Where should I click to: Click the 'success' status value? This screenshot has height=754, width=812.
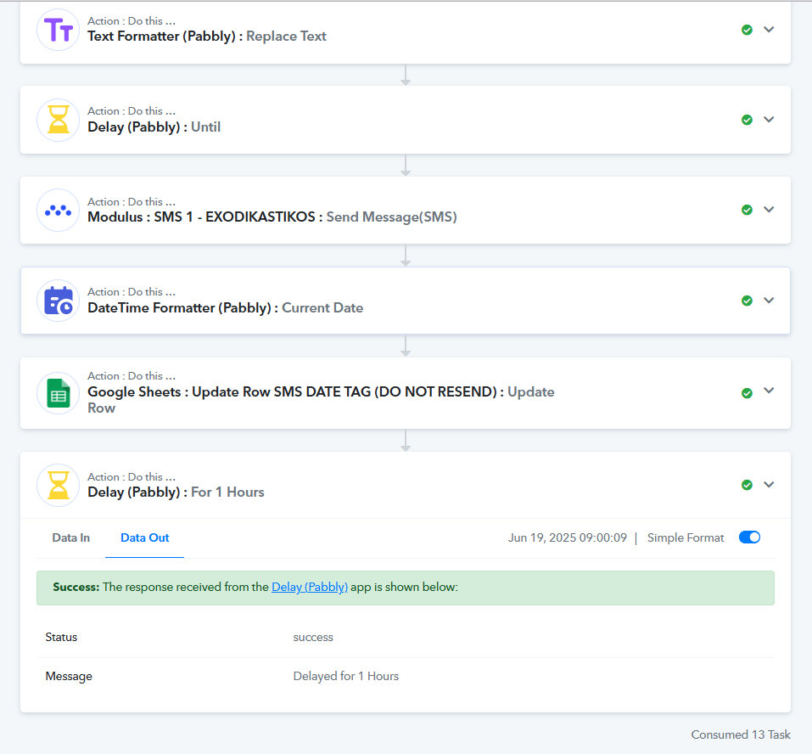point(313,638)
